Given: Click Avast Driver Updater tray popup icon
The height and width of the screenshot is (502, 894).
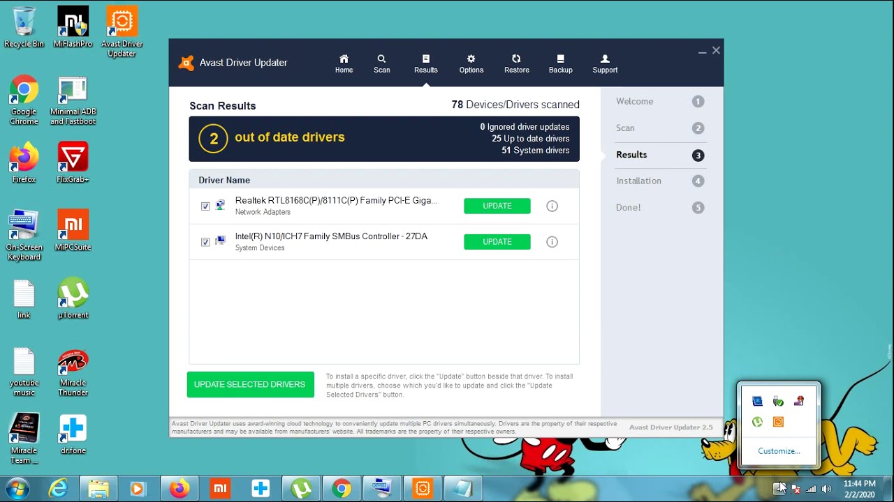Looking at the screenshot, I should (778, 422).
